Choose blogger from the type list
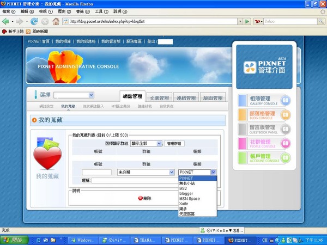The height and width of the screenshot is (245, 327). click(x=197, y=193)
